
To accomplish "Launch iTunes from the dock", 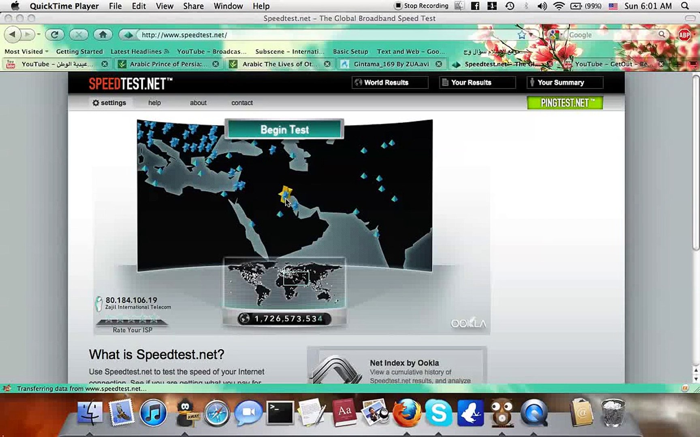I will pyautogui.click(x=153, y=413).
